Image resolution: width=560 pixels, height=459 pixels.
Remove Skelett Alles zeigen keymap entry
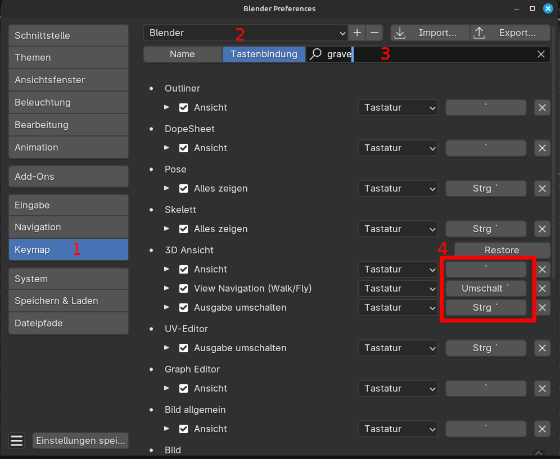pos(542,229)
